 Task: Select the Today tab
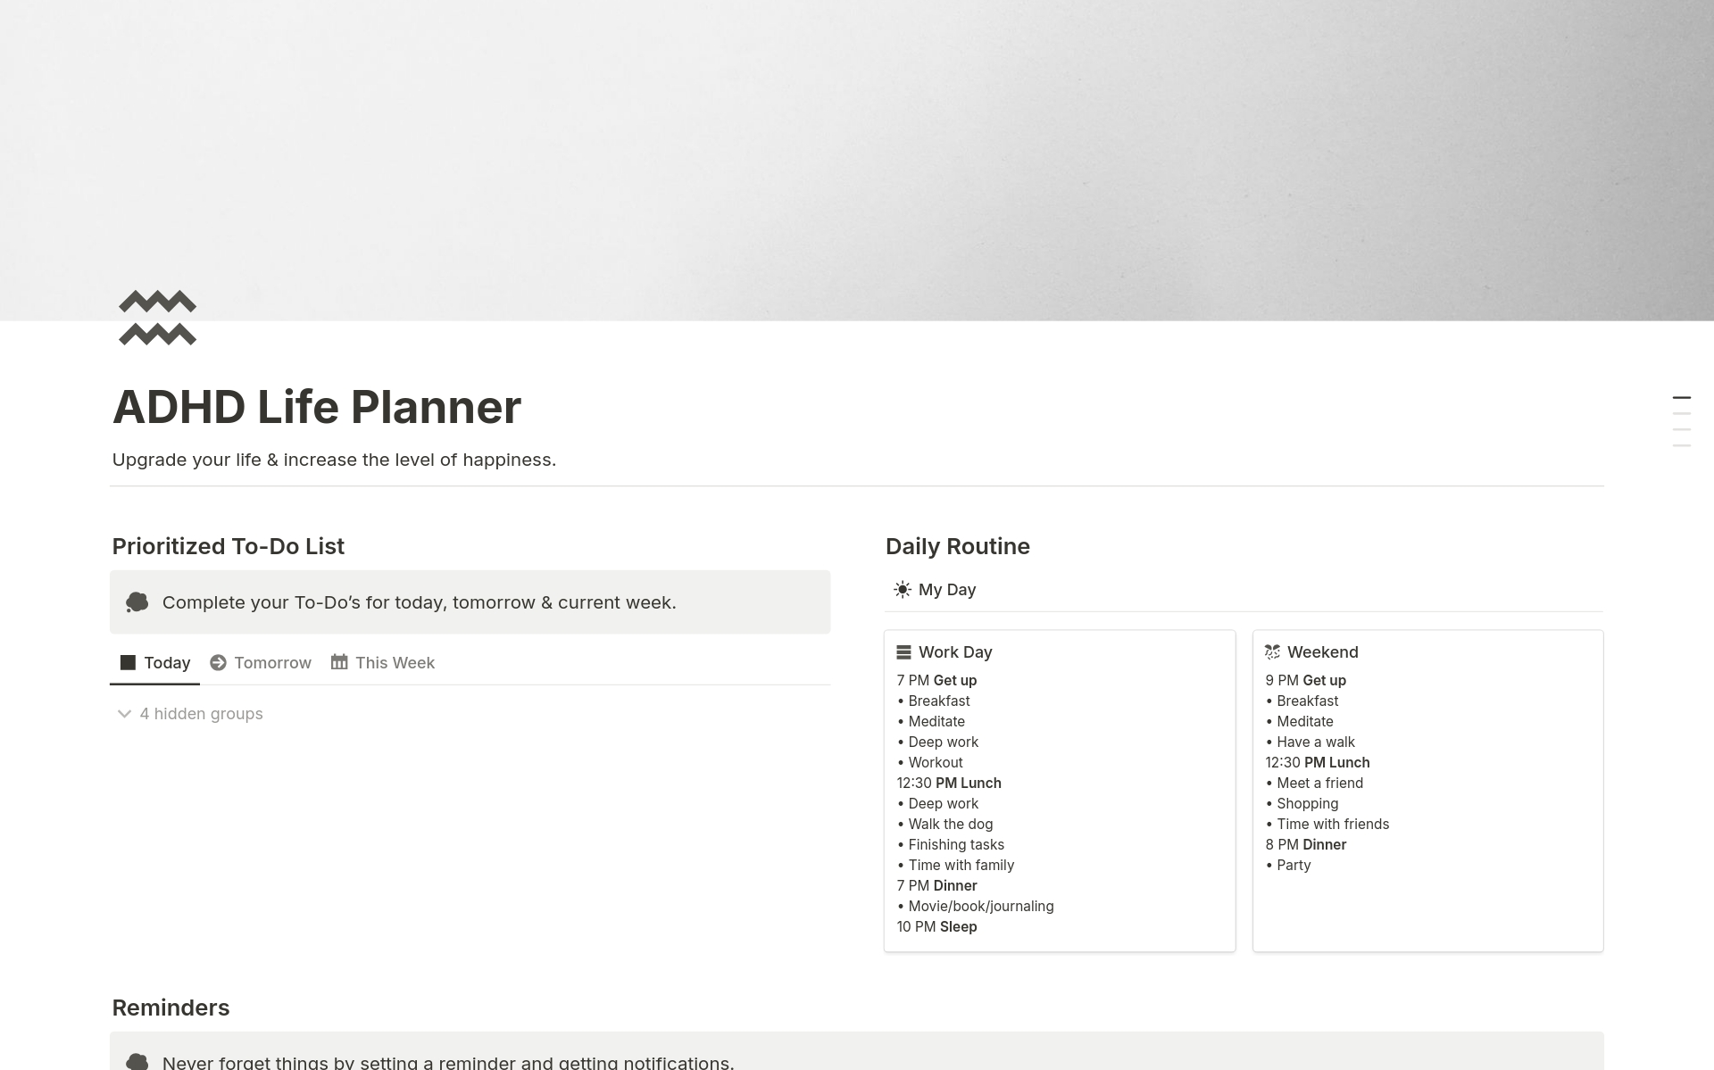pos(167,662)
